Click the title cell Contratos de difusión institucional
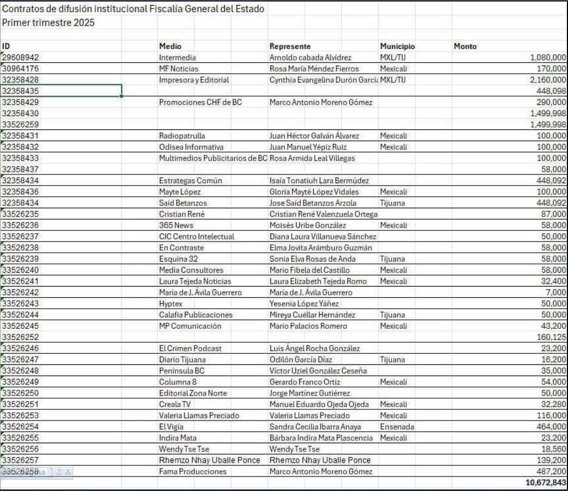This screenshot has height=491, width=568. [x=133, y=9]
